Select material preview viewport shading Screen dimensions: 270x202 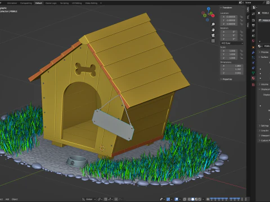click(196, 199)
